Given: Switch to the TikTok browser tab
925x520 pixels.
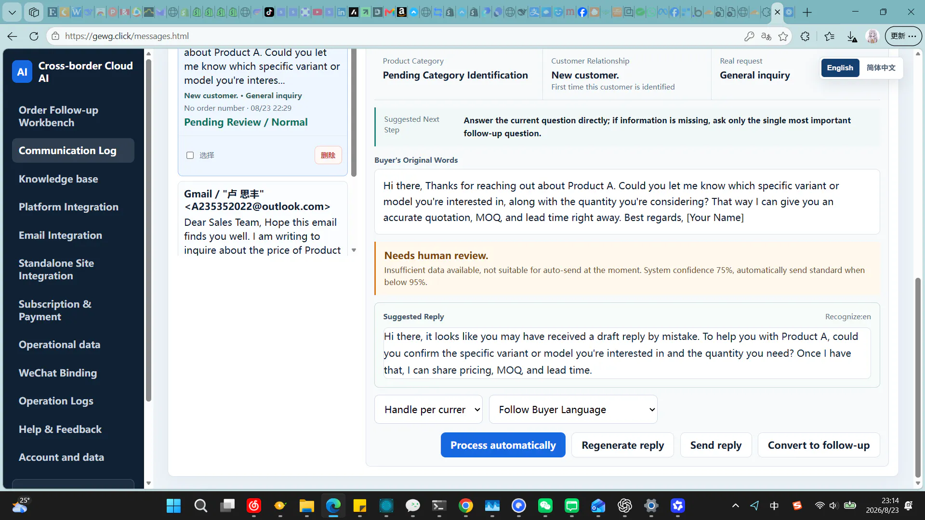Looking at the screenshot, I should point(269,12).
